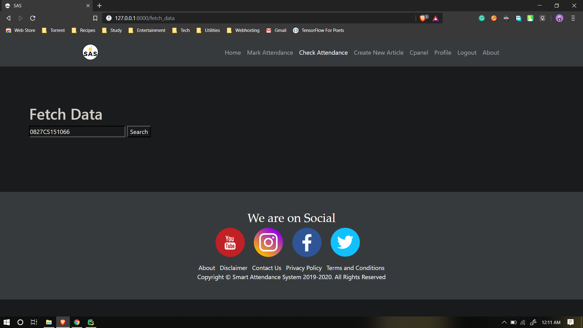
Task: Open the Facebook social icon
Action: coord(307,242)
